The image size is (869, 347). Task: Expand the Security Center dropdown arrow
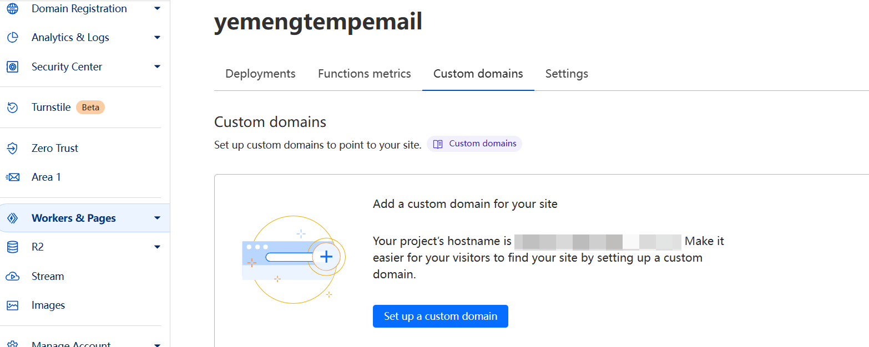point(157,67)
